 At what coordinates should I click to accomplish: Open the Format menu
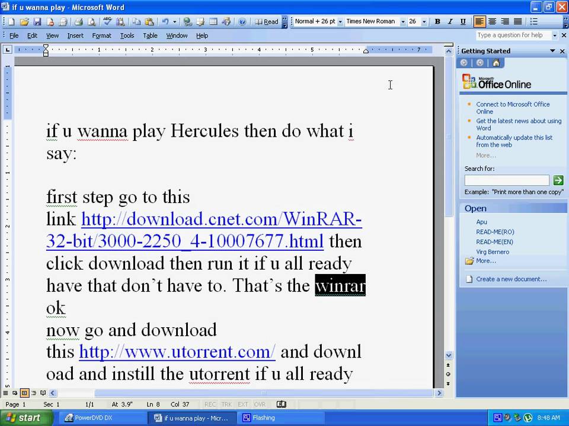click(101, 35)
